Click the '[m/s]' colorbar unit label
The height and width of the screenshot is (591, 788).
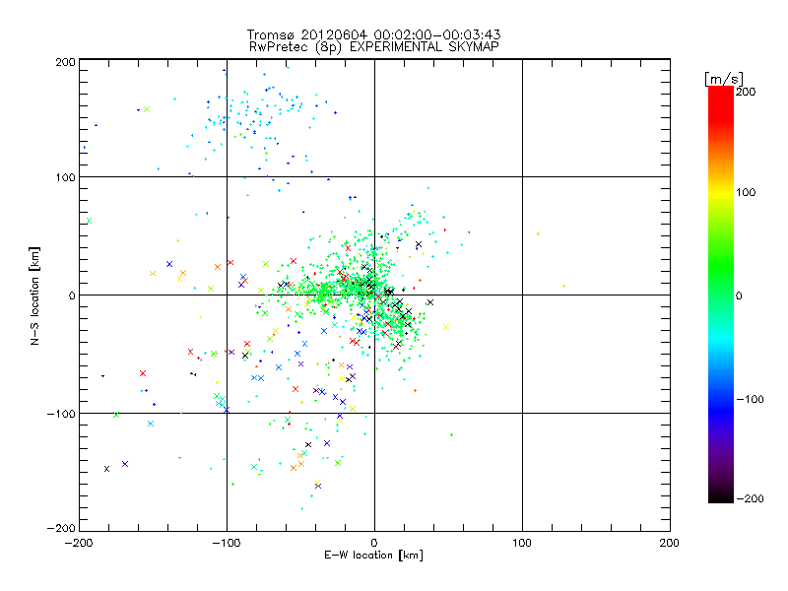click(724, 79)
